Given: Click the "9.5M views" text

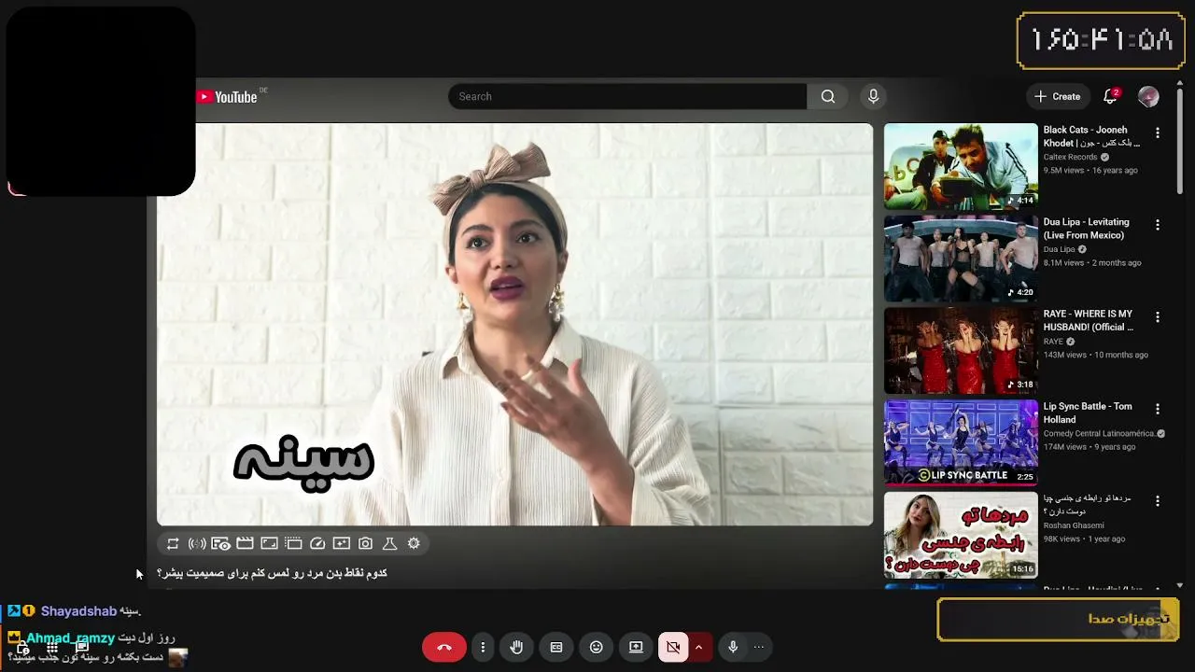Looking at the screenshot, I should (1062, 171).
